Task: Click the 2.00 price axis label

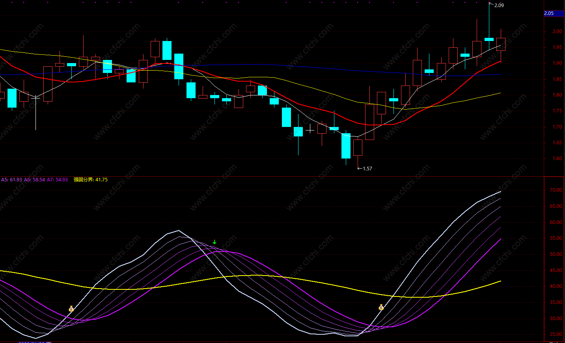Action: pyautogui.click(x=557, y=31)
